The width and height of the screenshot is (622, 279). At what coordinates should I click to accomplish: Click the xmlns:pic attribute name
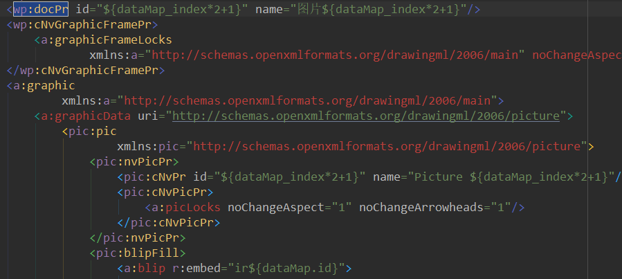point(148,147)
